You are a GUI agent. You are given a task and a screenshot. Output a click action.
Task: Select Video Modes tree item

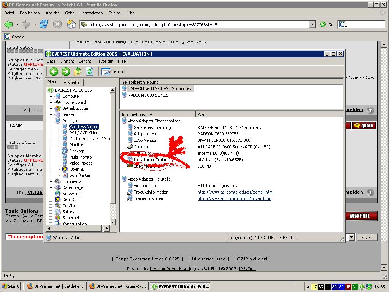click(81, 163)
